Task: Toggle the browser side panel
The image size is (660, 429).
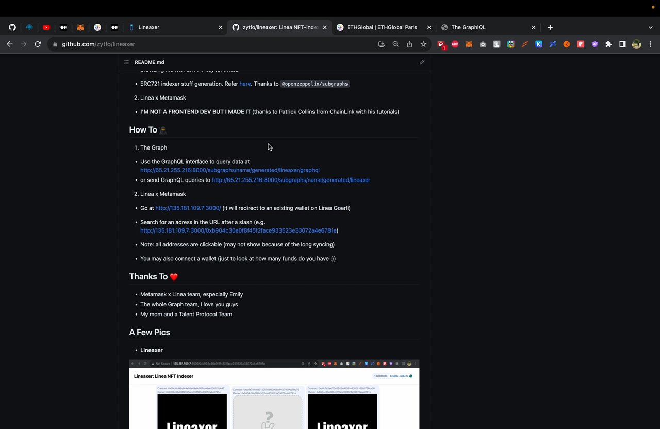Action: (622, 44)
